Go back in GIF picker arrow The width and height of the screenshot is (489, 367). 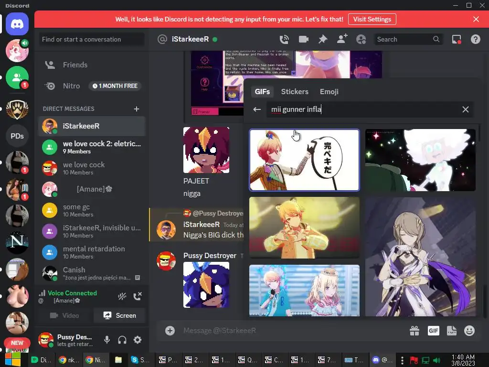pos(257,109)
